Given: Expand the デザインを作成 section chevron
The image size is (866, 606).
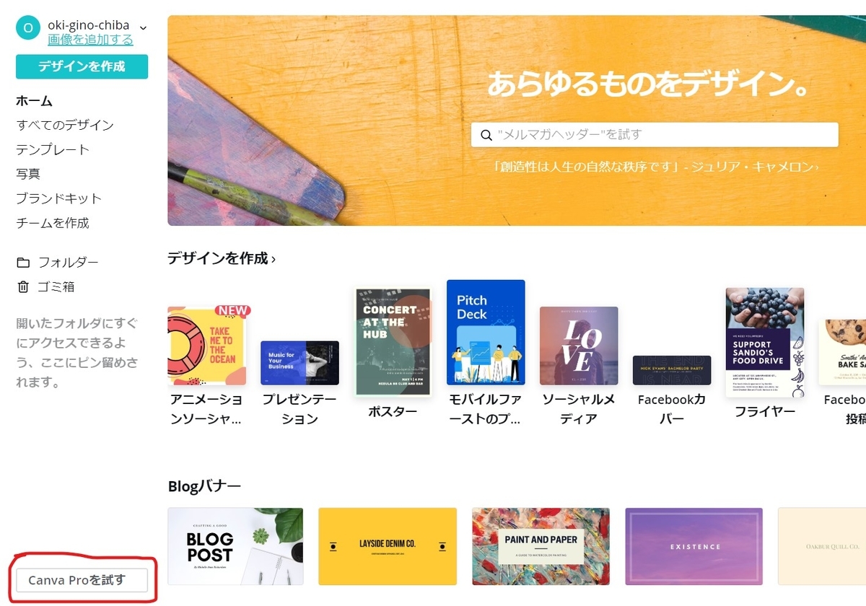Looking at the screenshot, I should pyautogui.click(x=274, y=259).
